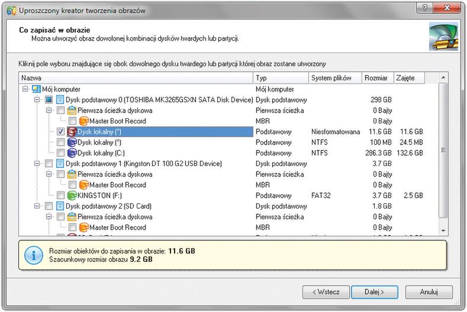This screenshot has height=312, width=467.
Task: Click the vertical scrollbar thumb of the list
Action: pyautogui.click(x=443, y=150)
